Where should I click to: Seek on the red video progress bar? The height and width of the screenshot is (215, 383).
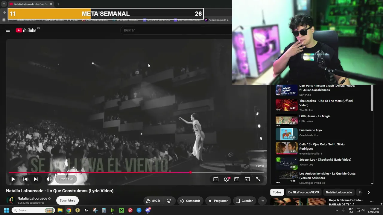[136, 172]
